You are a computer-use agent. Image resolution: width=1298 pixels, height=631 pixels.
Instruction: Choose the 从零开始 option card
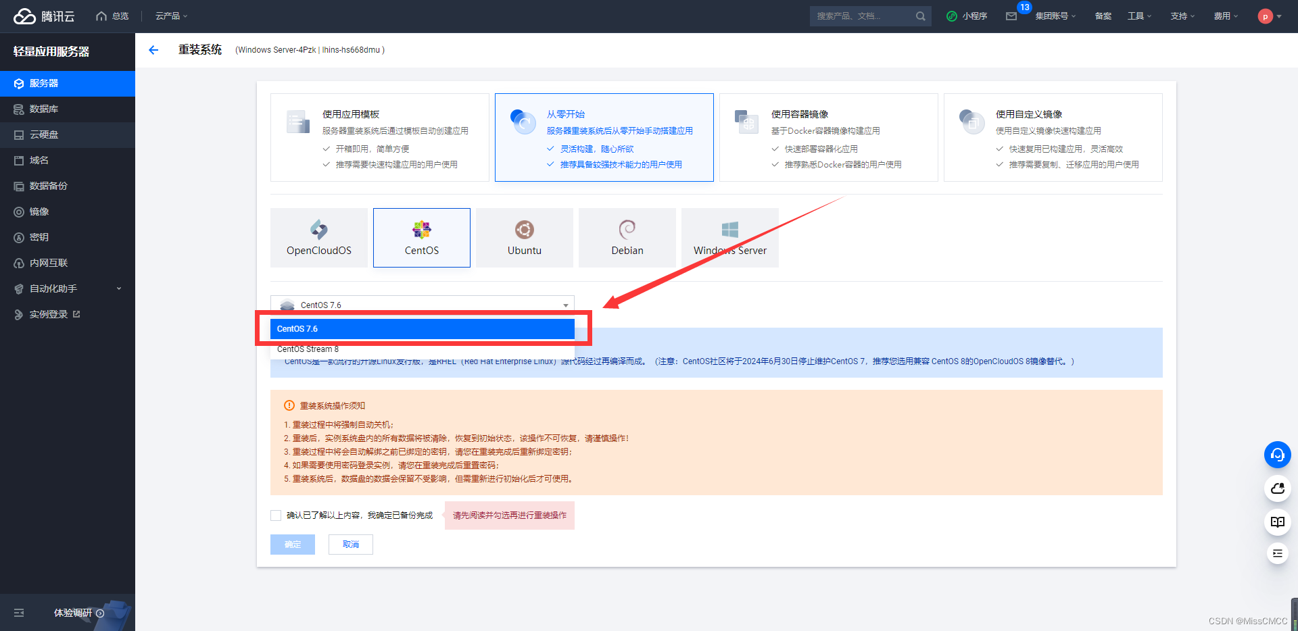click(x=604, y=137)
